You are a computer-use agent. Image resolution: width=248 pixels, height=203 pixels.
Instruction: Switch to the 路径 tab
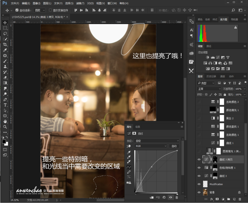point(209,46)
